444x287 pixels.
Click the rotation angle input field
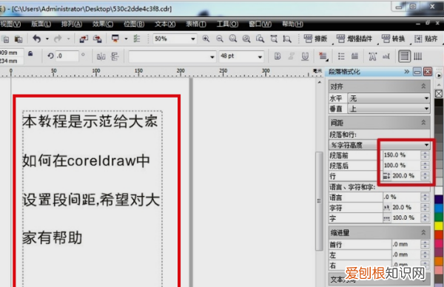[x=67, y=56]
